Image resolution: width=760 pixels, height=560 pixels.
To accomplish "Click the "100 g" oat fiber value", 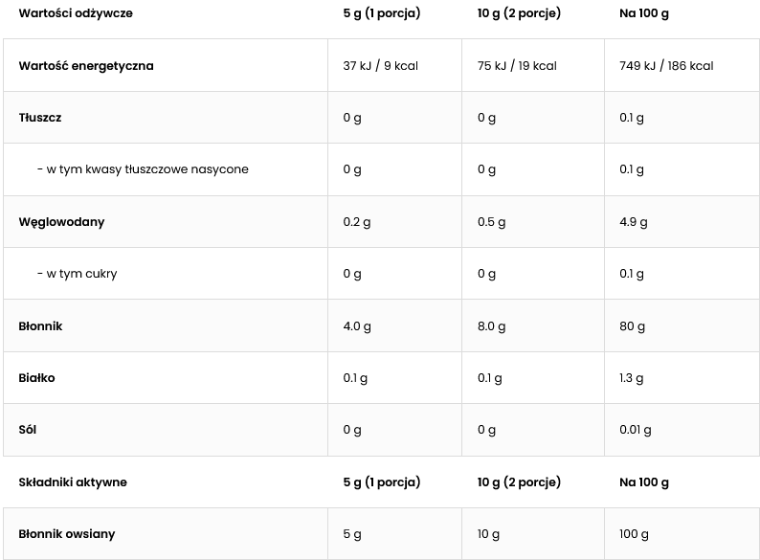I will tap(635, 534).
